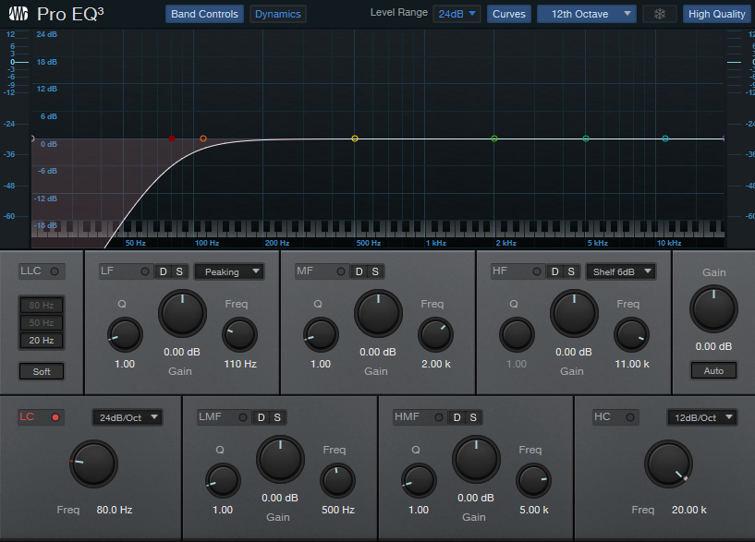
Task: Toggle the LLC low cut power
Action: tap(55, 271)
